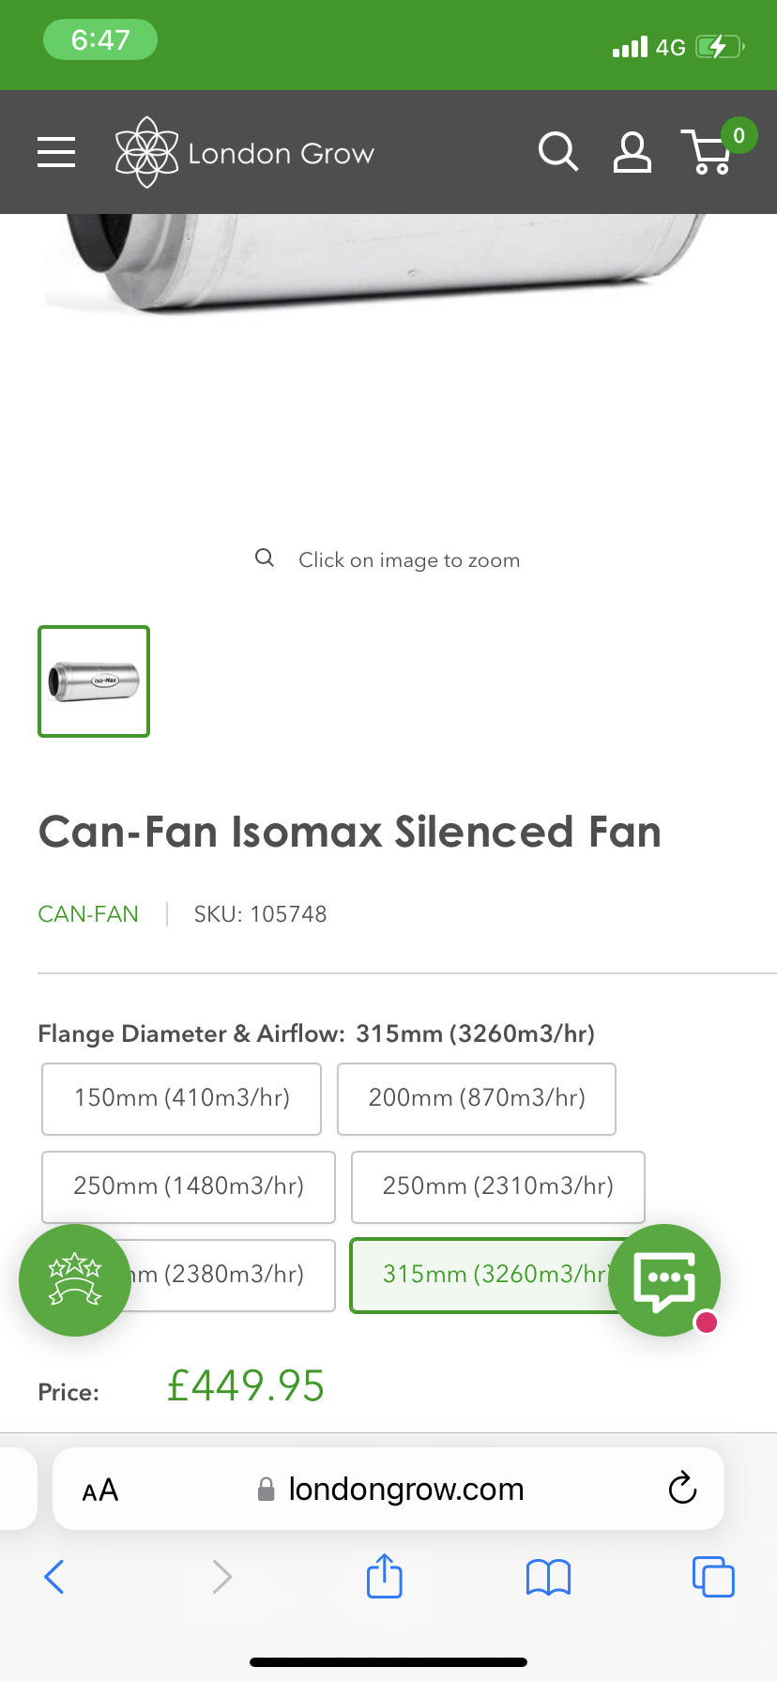Viewport: 777px width, 1682px height.
Task: Tap the London Grow flower logo
Action: (146, 152)
